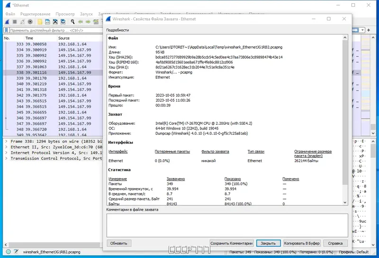Click the Закрыть button
This screenshot has width=379, height=258.
(268, 243)
